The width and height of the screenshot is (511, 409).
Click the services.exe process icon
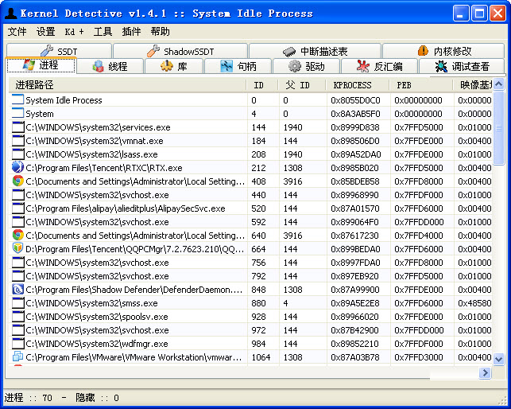[18, 127]
